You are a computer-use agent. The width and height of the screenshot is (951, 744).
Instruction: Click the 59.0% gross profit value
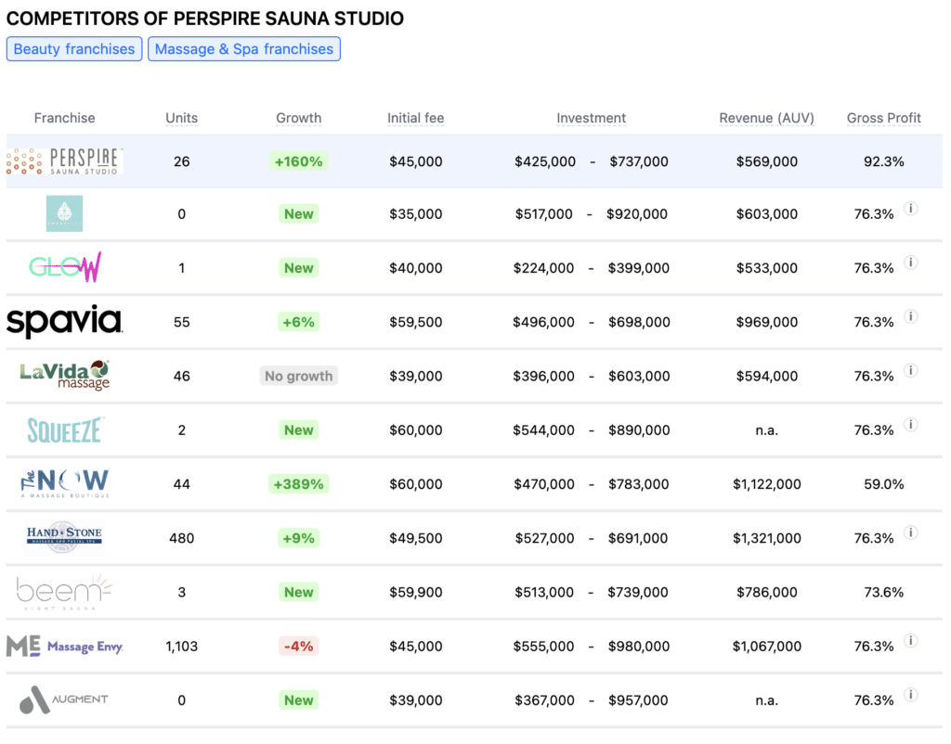(884, 484)
